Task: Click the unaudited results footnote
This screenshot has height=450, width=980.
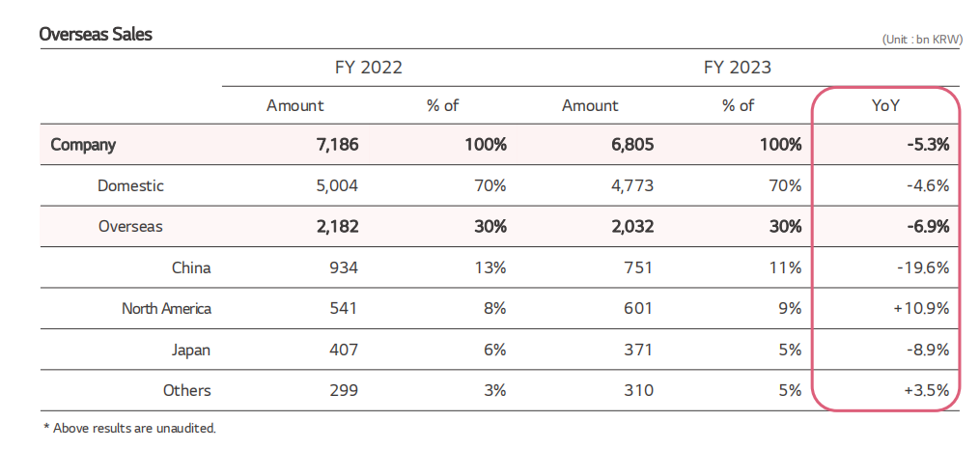Action: tap(129, 427)
